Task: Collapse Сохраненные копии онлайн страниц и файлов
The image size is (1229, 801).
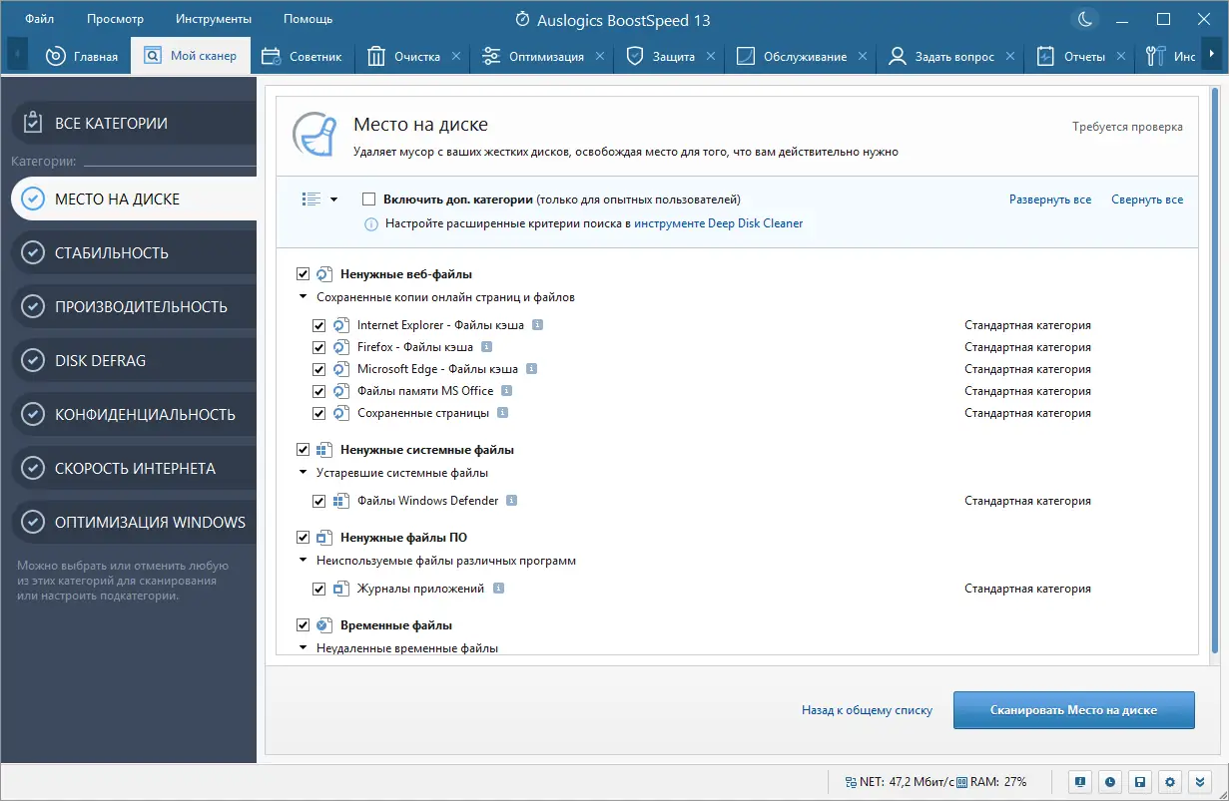Action: (304, 297)
